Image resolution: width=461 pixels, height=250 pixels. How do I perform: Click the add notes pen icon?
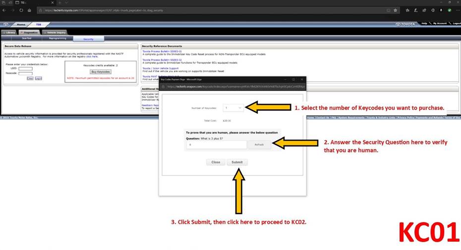(416, 10)
